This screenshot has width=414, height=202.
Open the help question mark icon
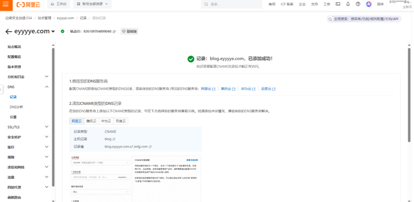click(358, 4)
